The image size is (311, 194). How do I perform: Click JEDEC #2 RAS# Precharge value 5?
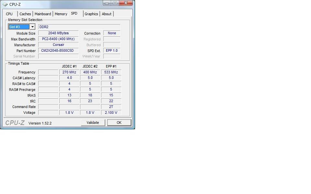[x=90, y=89]
